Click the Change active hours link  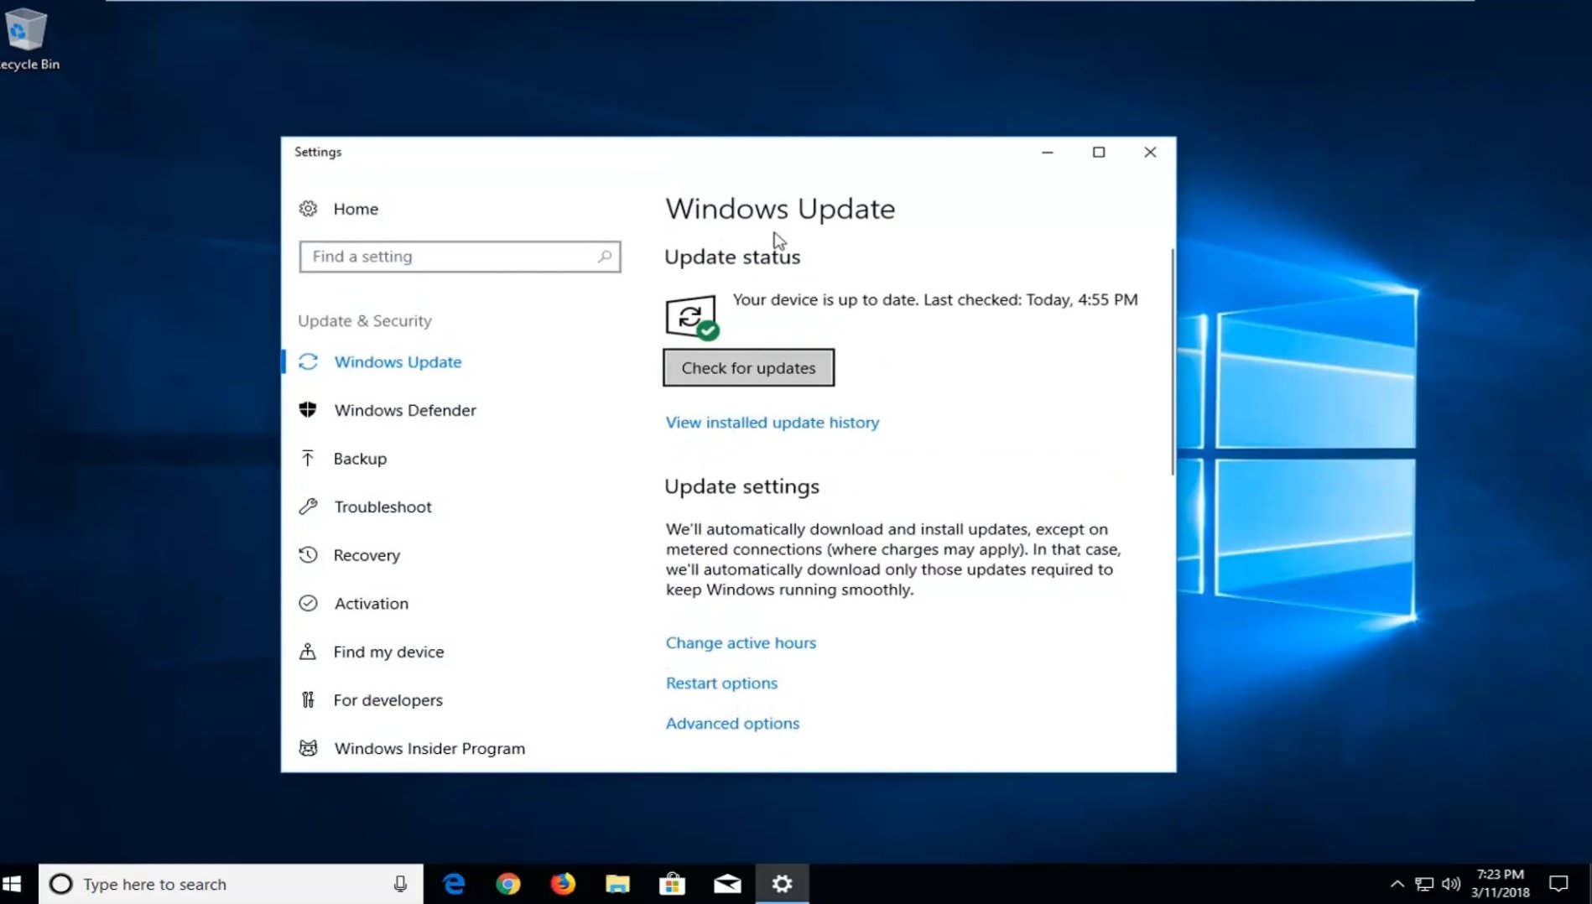pyautogui.click(x=741, y=643)
